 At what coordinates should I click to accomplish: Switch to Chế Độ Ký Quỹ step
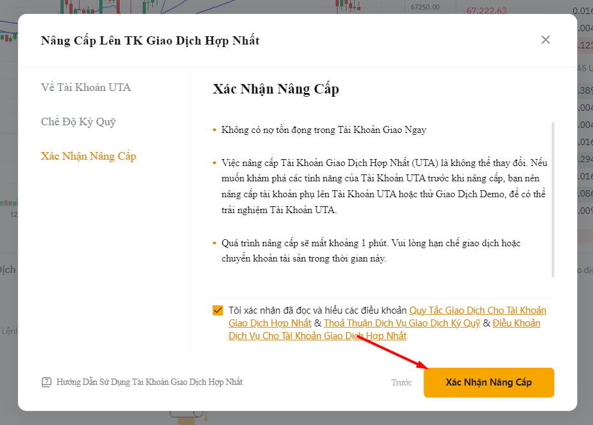78,122
